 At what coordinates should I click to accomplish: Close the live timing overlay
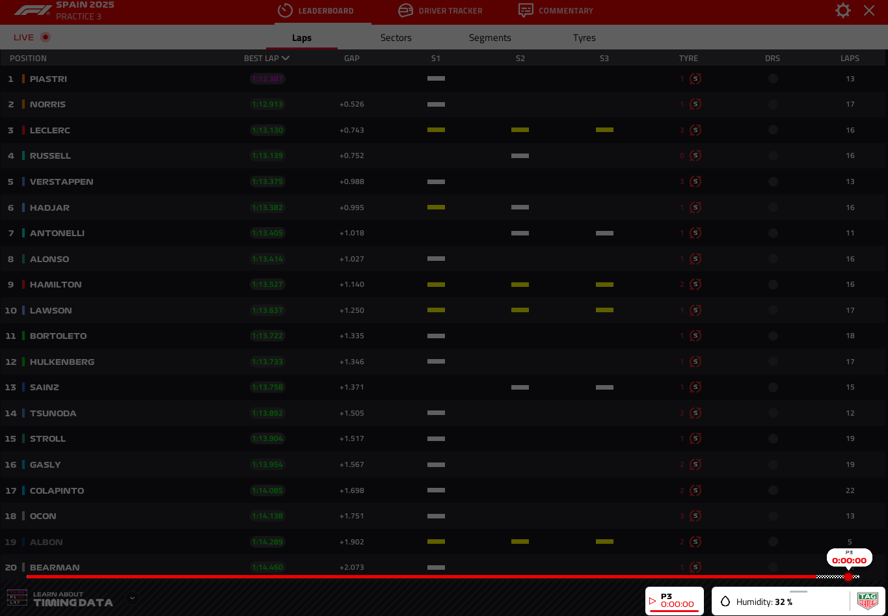pos(869,10)
